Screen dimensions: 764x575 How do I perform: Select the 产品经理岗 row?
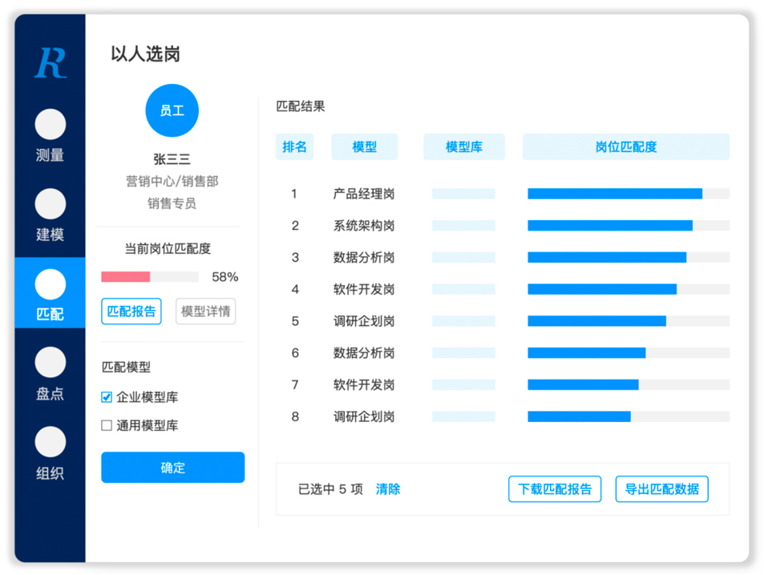coord(364,194)
